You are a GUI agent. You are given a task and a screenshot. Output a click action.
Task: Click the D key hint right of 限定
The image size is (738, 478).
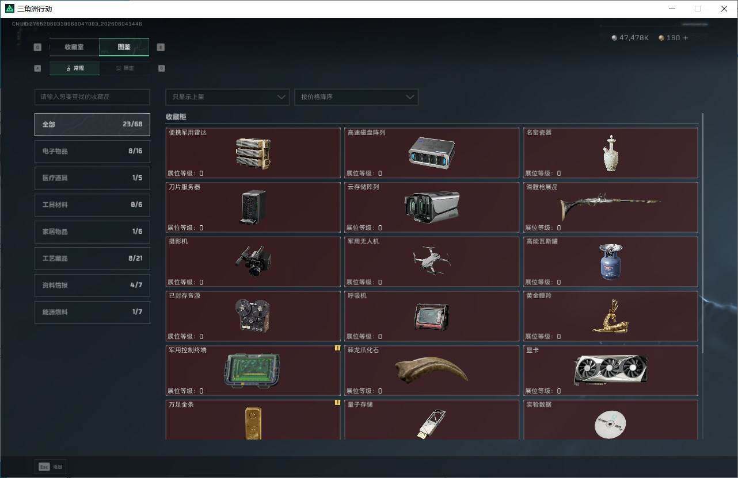coord(161,68)
